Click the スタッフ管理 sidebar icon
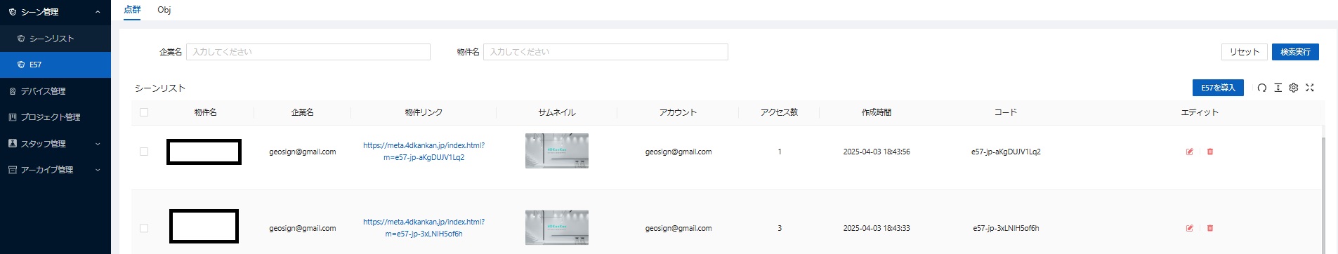1338x254 pixels. [12, 143]
